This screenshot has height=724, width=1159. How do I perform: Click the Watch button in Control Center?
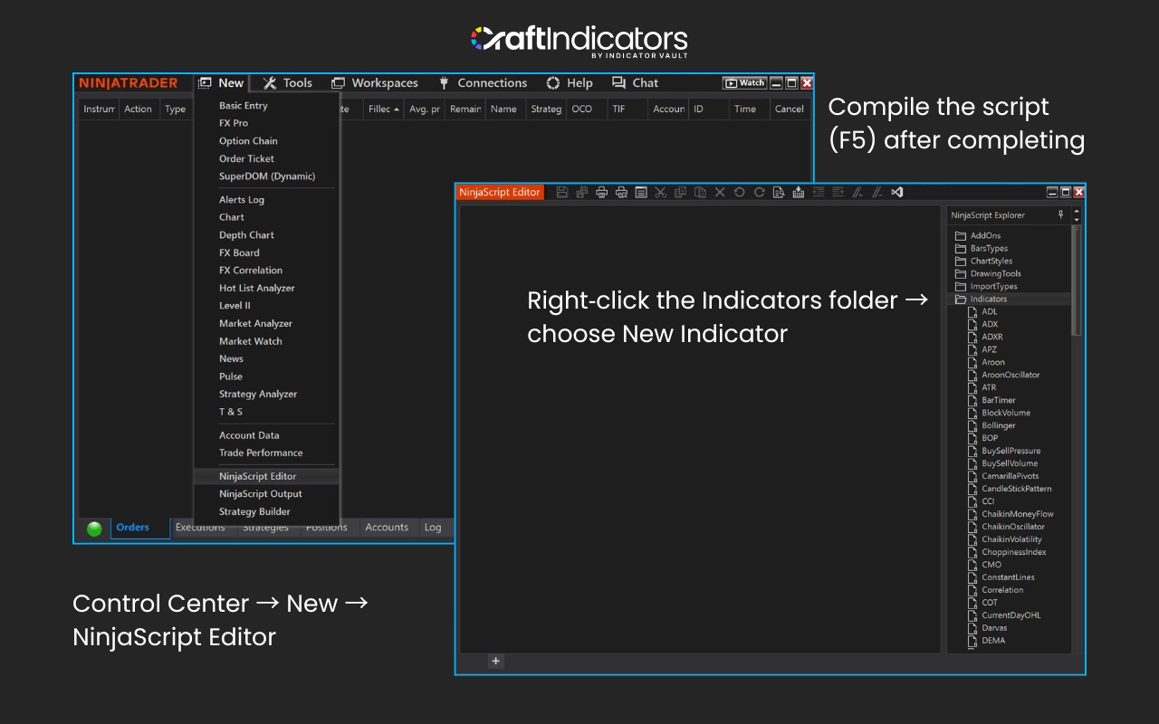744,83
